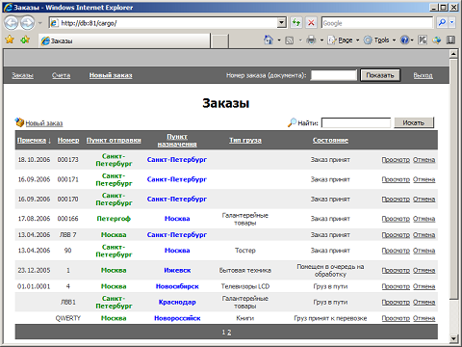Click Просмотр for order 90
The height and width of the screenshot is (347, 462).
(396, 251)
